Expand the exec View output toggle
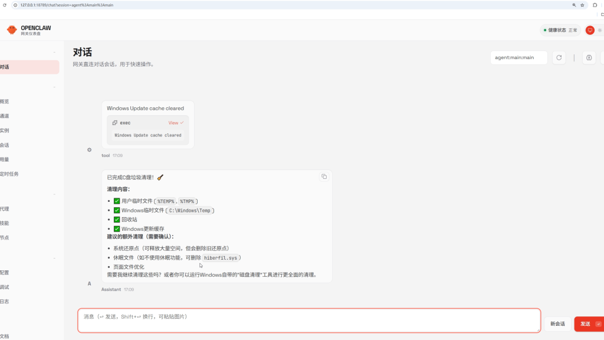This screenshot has width=604, height=340. click(x=176, y=123)
